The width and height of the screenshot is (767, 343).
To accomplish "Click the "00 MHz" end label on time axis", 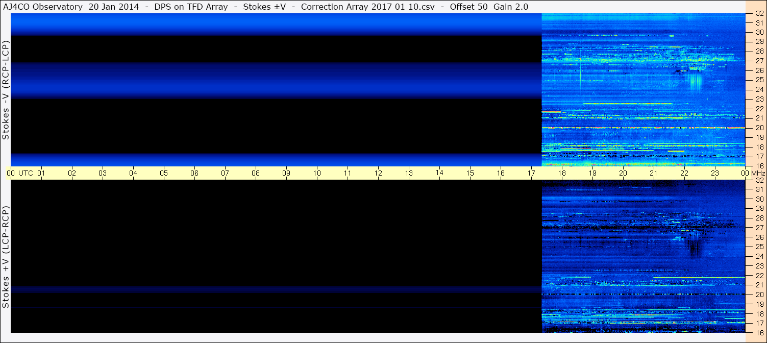I will [x=752, y=173].
